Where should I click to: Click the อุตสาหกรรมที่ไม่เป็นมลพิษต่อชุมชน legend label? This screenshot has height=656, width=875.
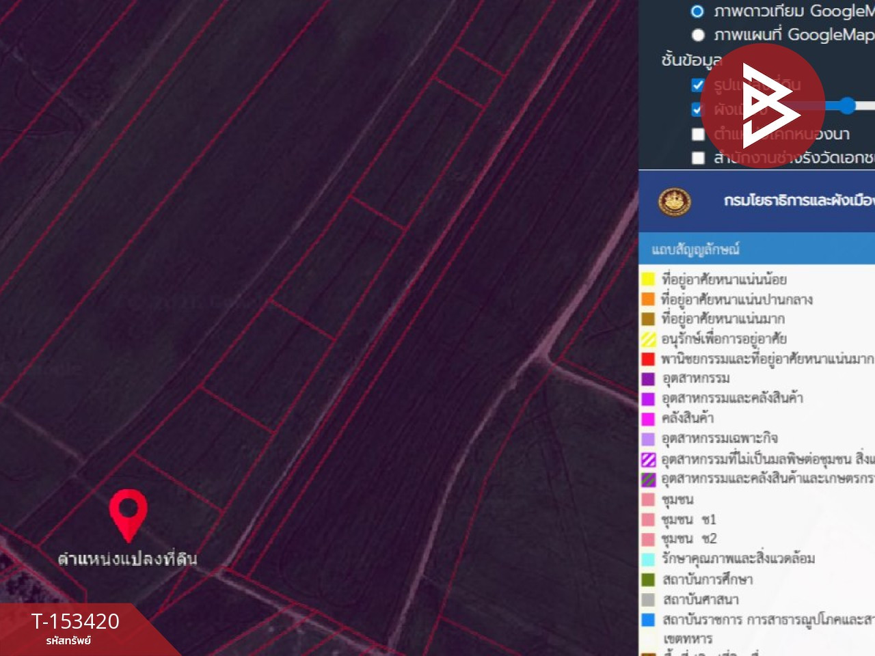click(x=768, y=459)
